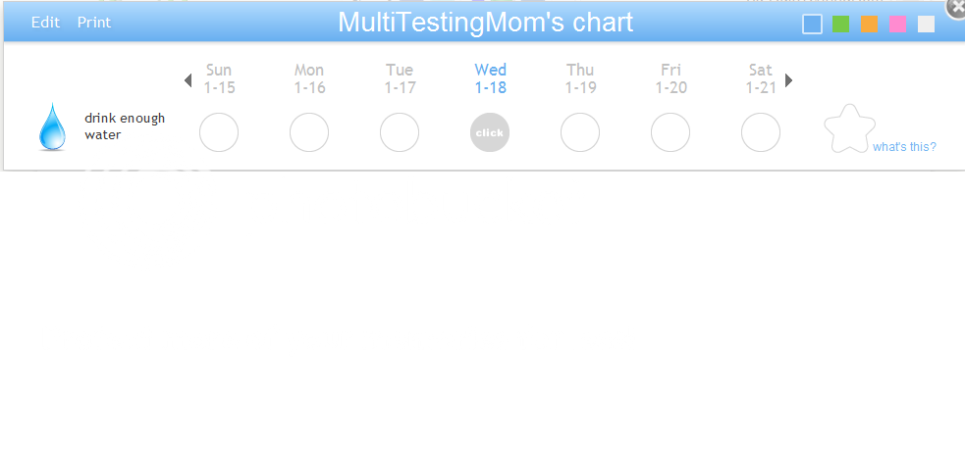This screenshot has width=965, height=451.
Task: Choose the green theme color swatch
Action: (840, 25)
